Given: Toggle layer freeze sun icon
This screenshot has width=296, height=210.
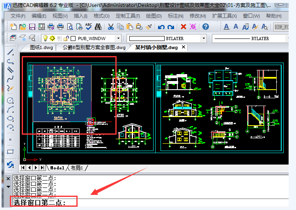Looking at the screenshot, I should click(52, 38).
